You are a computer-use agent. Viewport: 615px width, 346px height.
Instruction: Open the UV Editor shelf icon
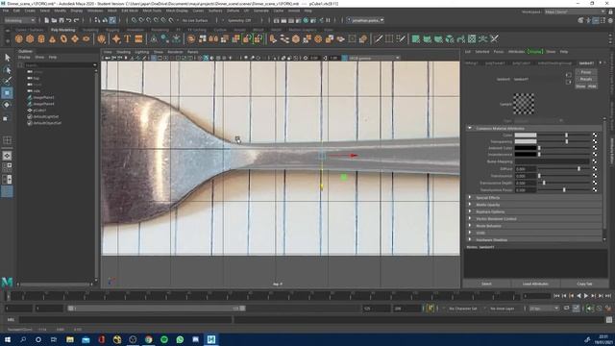tap(472, 38)
